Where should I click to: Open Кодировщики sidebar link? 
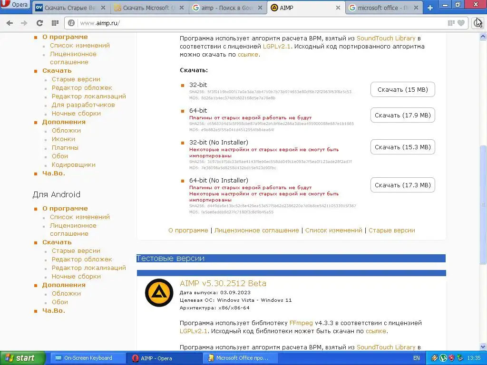click(x=73, y=165)
